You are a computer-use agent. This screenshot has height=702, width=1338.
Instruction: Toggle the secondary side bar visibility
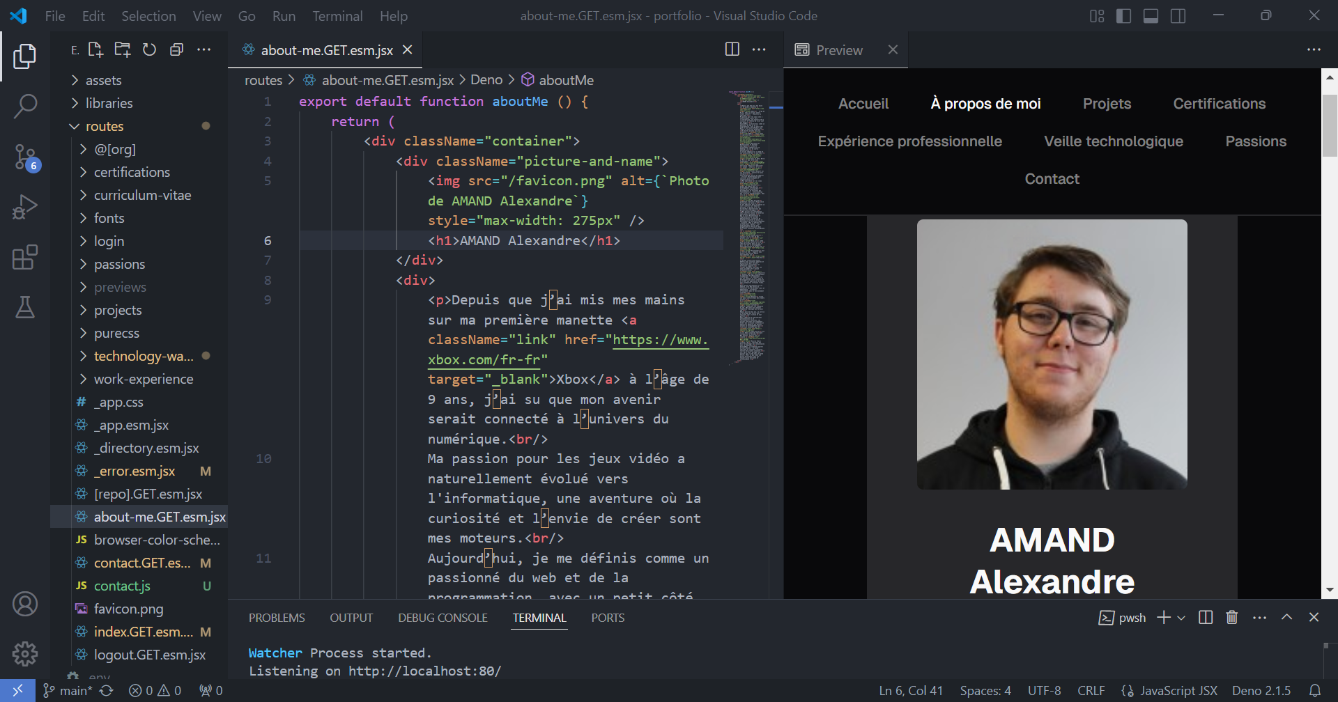click(1178, 16)
